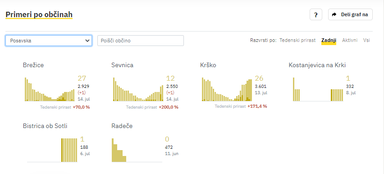
Task: Click the Deli graf na button
Action: click(x=350, y=14)
